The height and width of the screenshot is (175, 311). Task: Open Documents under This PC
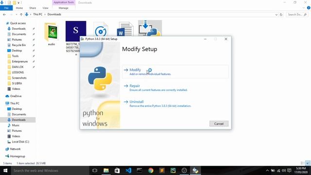point(19,114)
